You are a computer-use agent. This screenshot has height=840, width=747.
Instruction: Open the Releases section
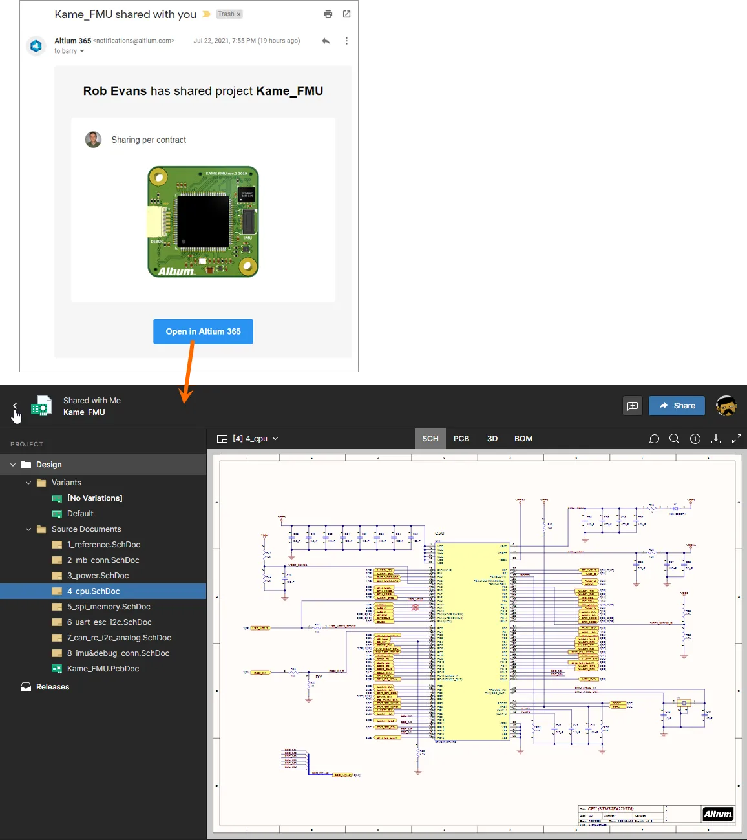click(x=52, y=687)
